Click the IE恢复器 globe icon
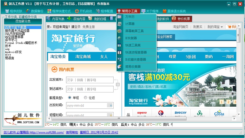The width and height of the screenshot is (245, 138). pos(119,38)
